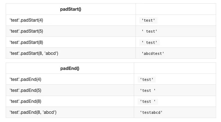Click the result code for padStart(5)
This screenshot has height=122, width=221.
pyautogui.click(x=149, y=31)
